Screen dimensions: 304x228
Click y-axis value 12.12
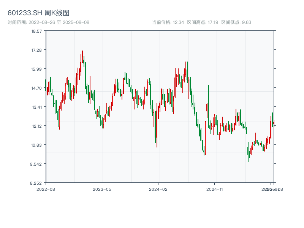coord(37,126)
